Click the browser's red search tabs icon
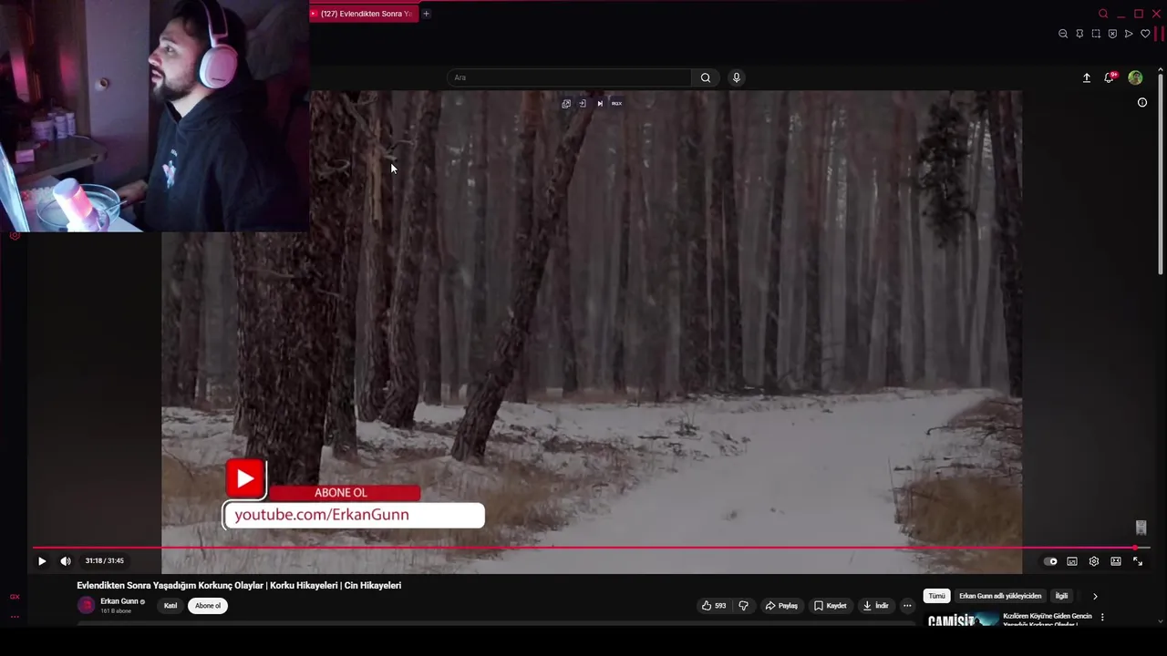 pyautogui.click(x=1103, y=14)
